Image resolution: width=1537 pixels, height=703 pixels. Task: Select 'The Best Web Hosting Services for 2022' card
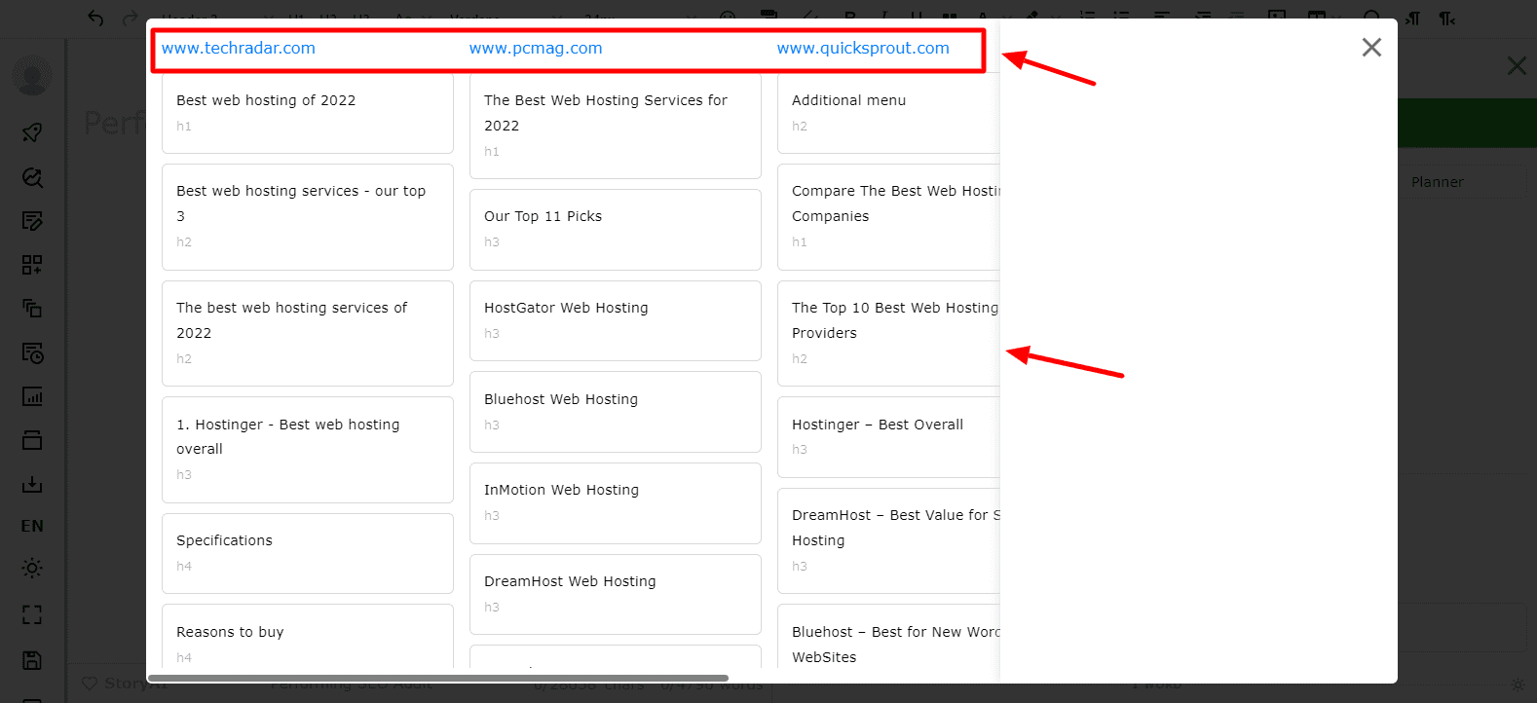(x=616, y=126)
